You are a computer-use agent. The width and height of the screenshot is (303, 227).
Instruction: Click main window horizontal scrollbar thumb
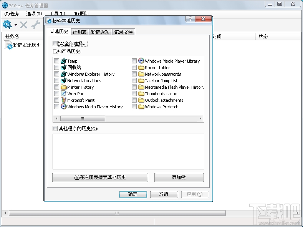point(117,213)
